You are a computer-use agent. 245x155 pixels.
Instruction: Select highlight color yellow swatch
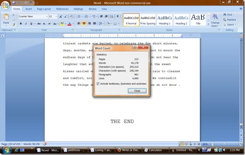click(62, 23)
